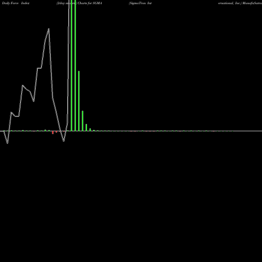Click the medium green bar right of the two tallest

(79, 101)
